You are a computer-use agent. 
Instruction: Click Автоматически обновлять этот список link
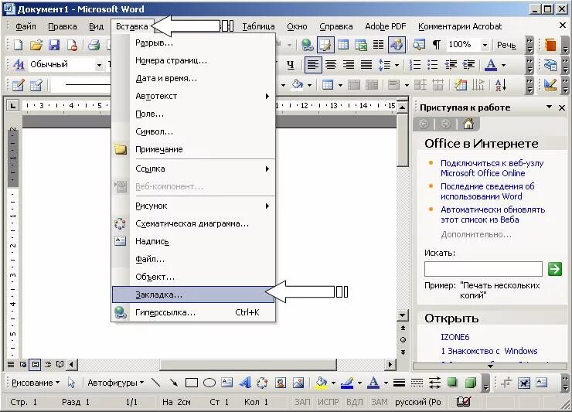pyautogui.click(x=492, y=215)
